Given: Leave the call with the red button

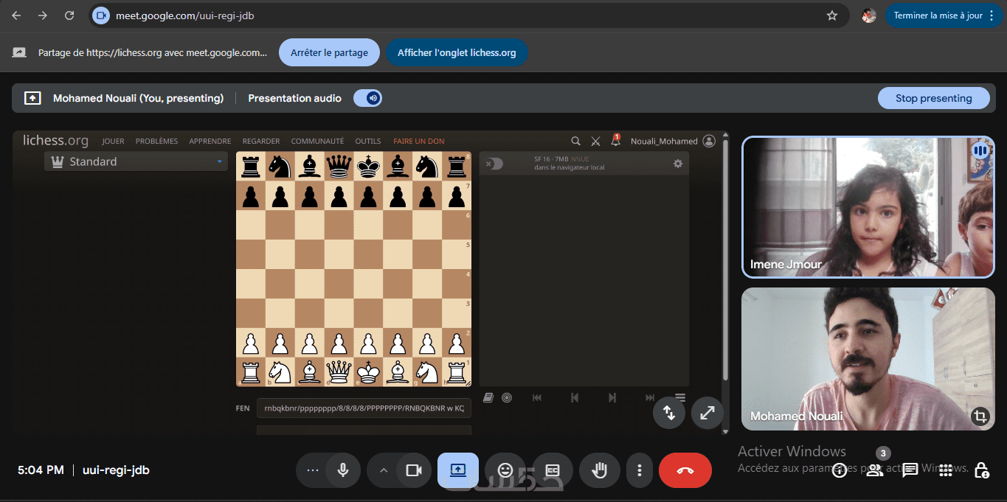Looking at the screenshot, I should [x=685, y=470].
